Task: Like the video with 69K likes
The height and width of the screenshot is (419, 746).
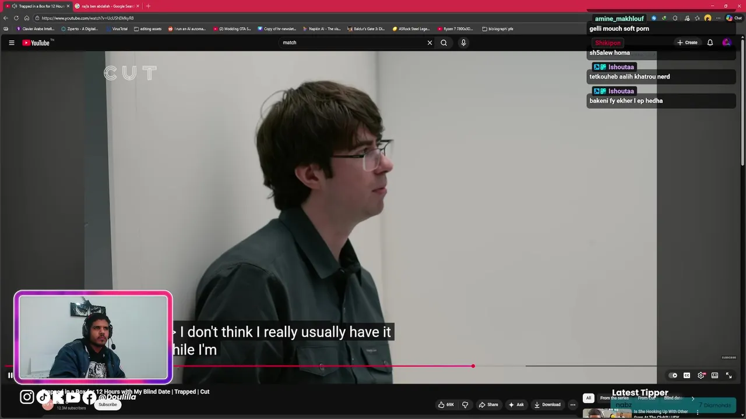Action: click(x=446, y=404)
